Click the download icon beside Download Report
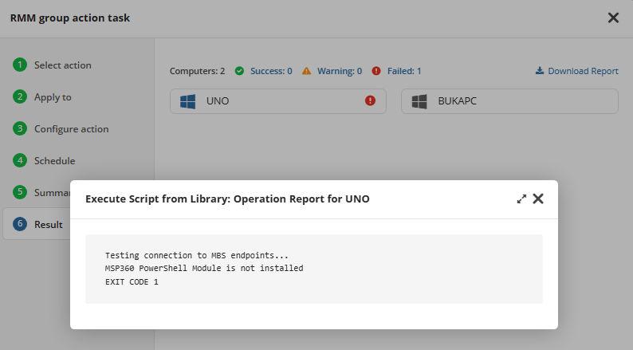 coord(540,71)
